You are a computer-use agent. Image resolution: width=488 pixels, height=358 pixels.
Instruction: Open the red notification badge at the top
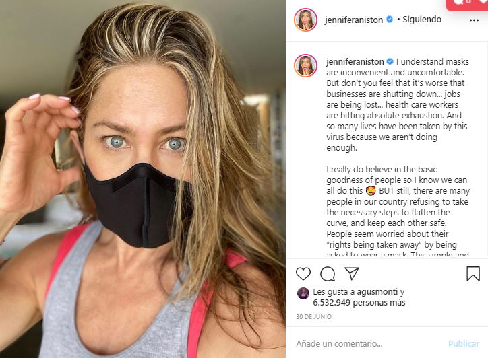click(467, 5)
